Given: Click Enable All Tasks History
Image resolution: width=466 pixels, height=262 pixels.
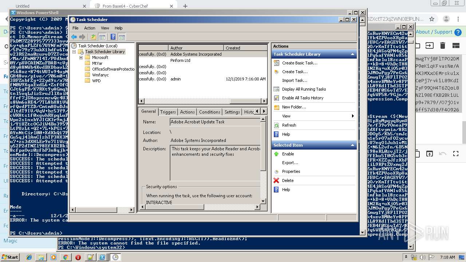Looking at the screenshot, I should click(x=303, y=98).
